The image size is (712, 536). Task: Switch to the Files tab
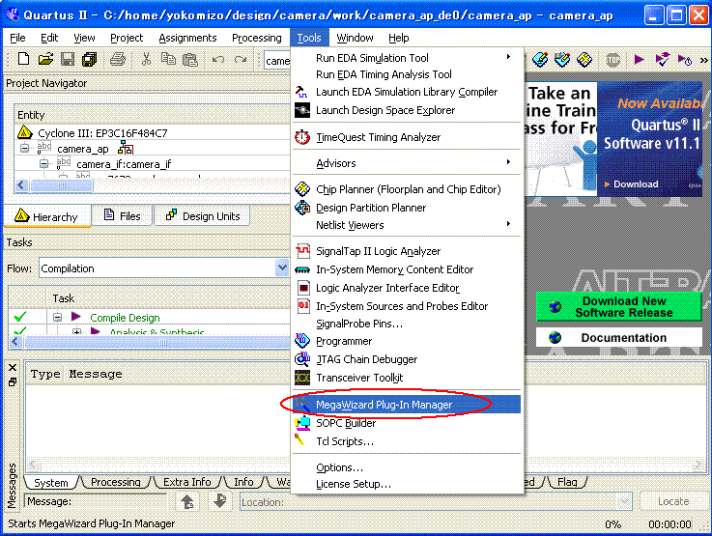[x=122, y=216]
